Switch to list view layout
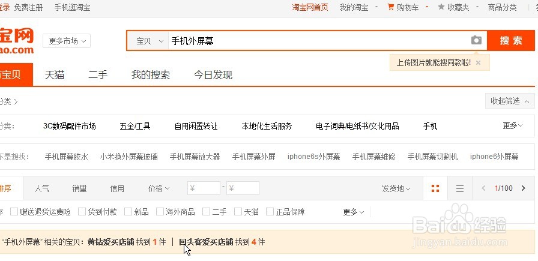 point(460,188)
